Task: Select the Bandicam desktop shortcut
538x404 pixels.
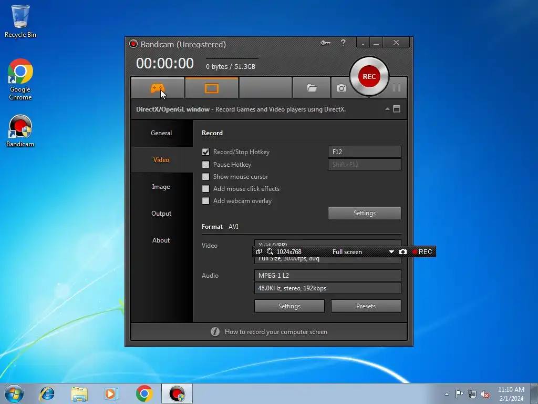Action: pos(20,131)
